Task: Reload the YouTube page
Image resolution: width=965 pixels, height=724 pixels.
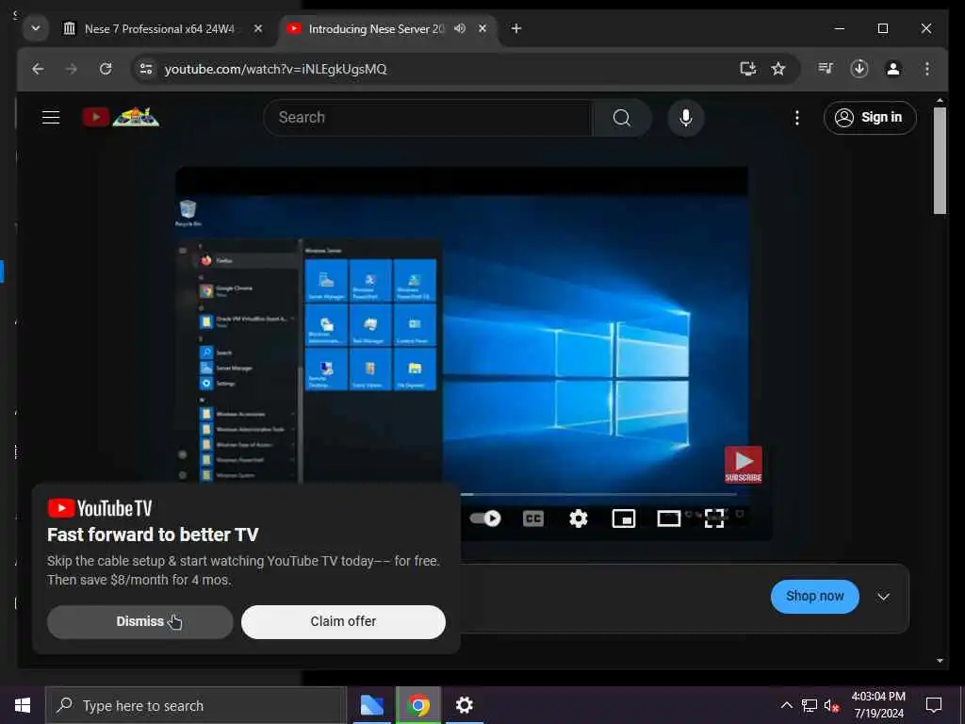Action: click(x=106, y=69)
